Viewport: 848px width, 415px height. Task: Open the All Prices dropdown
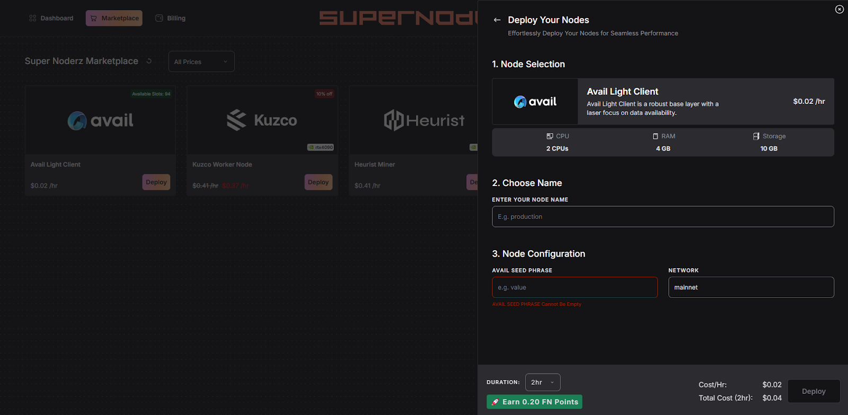pyautogui.click(x=201, y=61)
